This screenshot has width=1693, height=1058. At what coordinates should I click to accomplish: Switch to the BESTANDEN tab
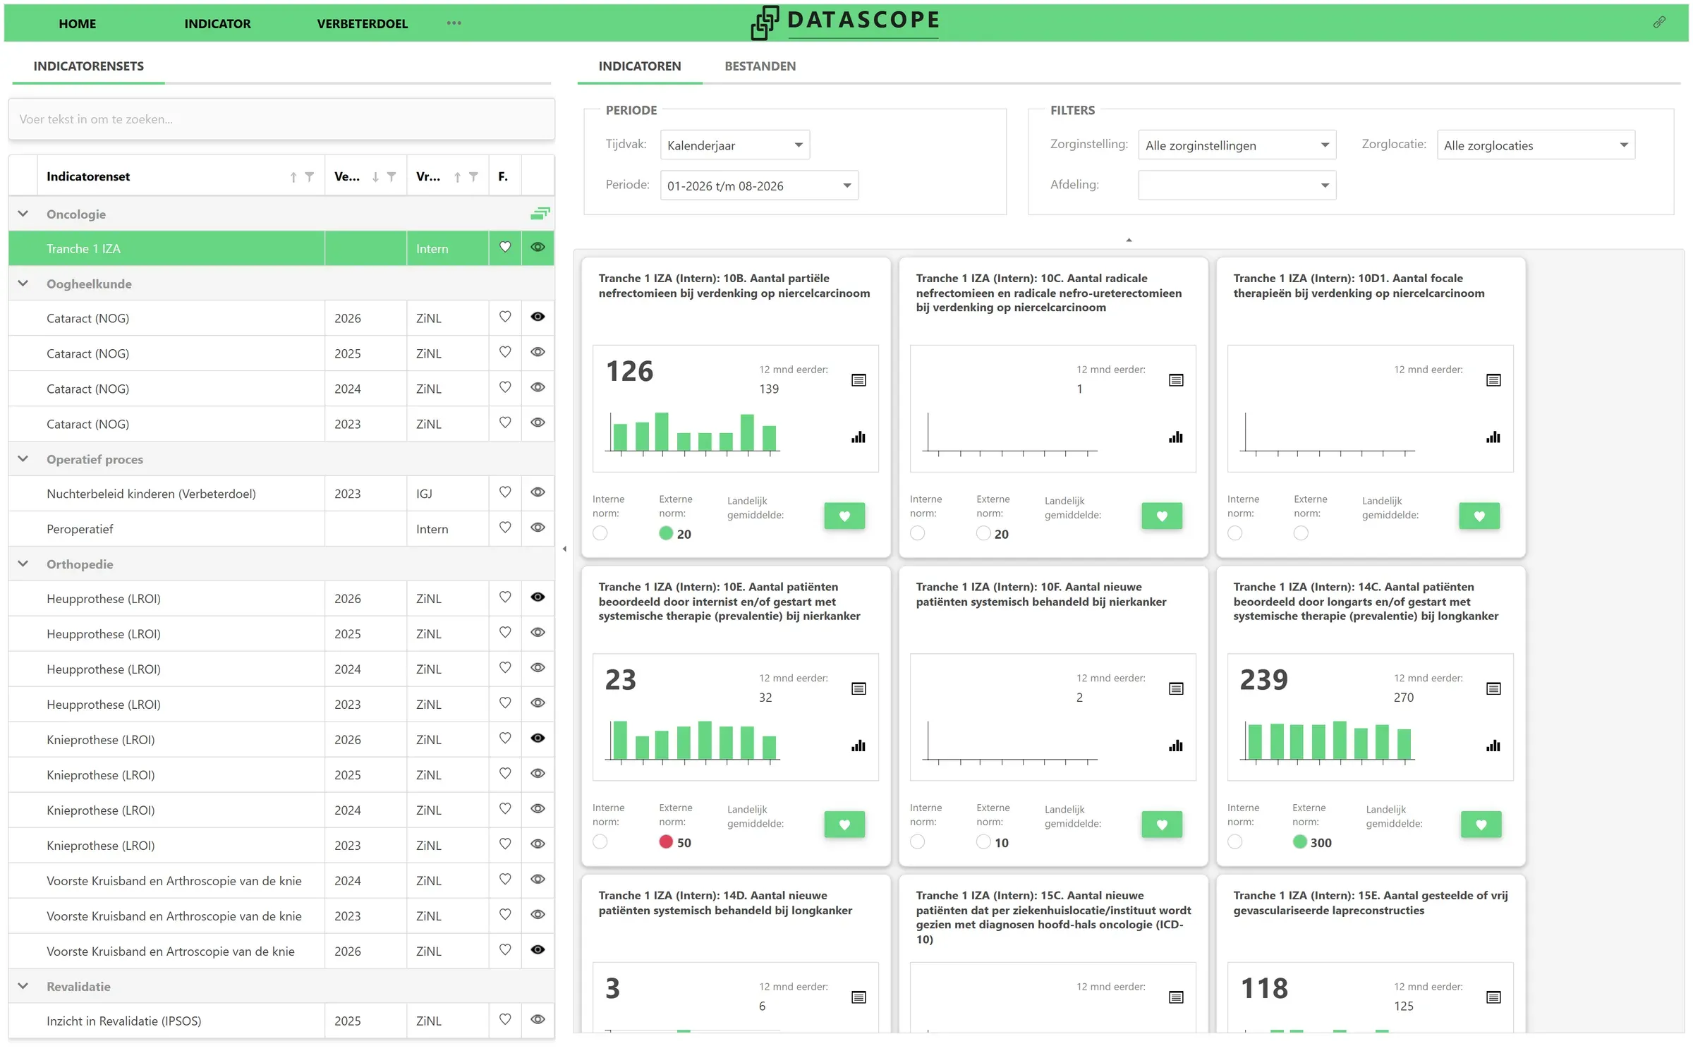760,66
